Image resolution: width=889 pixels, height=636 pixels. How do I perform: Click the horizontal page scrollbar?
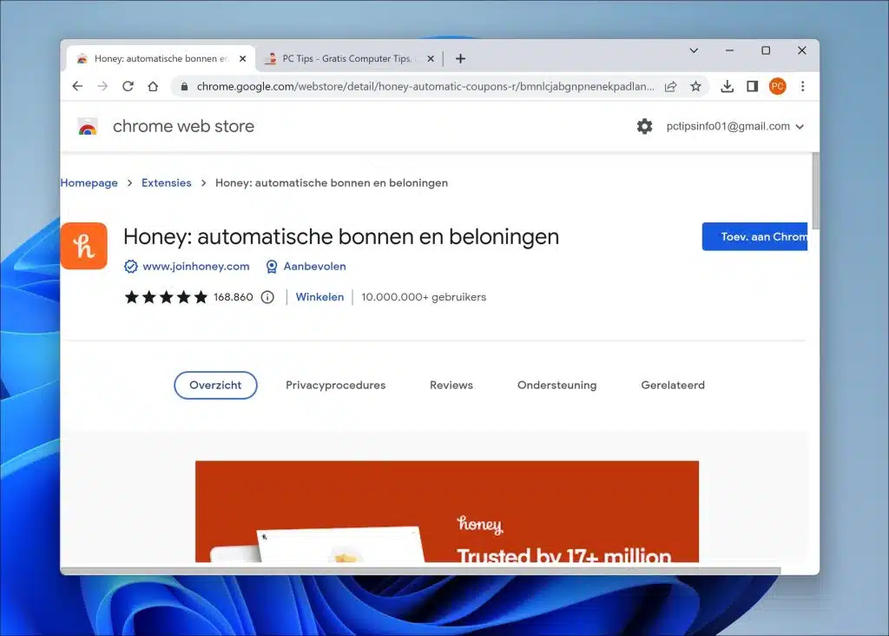point(421,570)
